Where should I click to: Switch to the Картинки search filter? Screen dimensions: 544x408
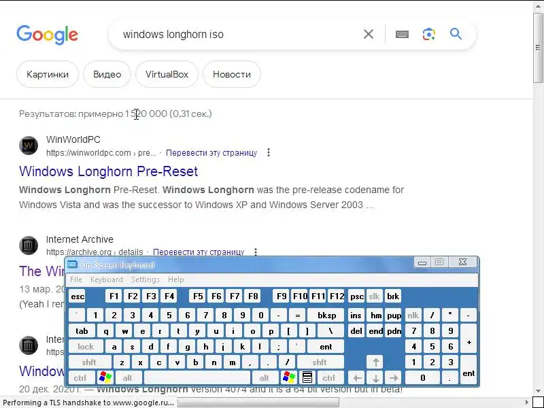pyautogui.click(x=48, y=74)
